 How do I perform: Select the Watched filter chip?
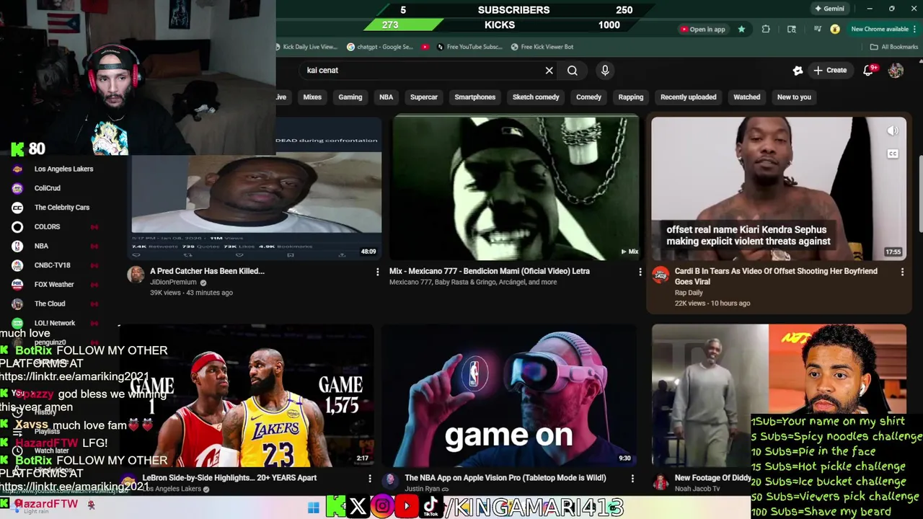(x=747, y=97)
